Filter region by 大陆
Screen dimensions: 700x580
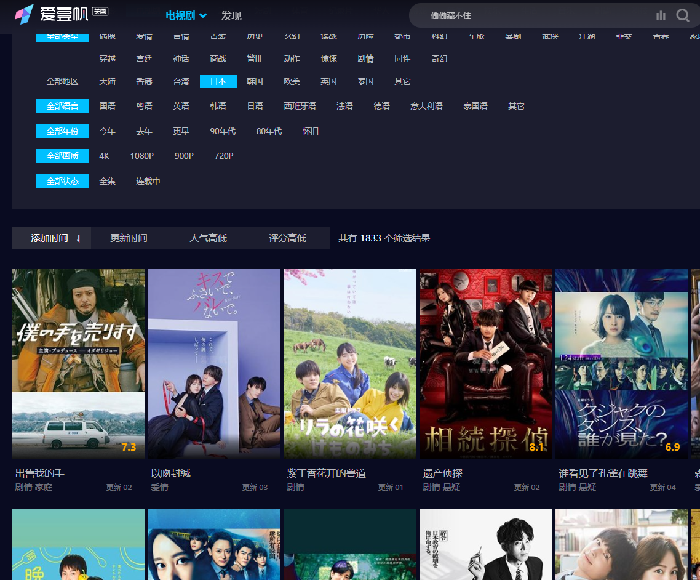coord(107,81)
